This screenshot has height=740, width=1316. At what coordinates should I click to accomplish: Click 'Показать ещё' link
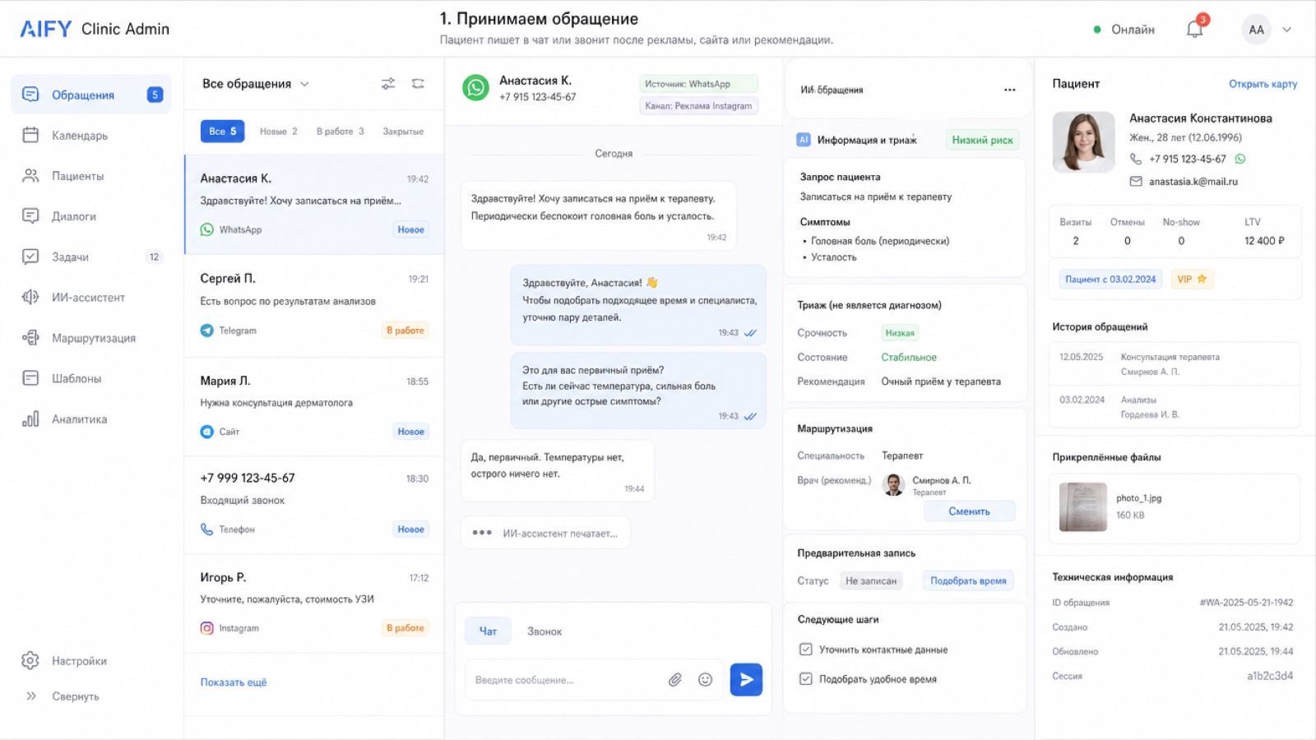coord(234,682)
